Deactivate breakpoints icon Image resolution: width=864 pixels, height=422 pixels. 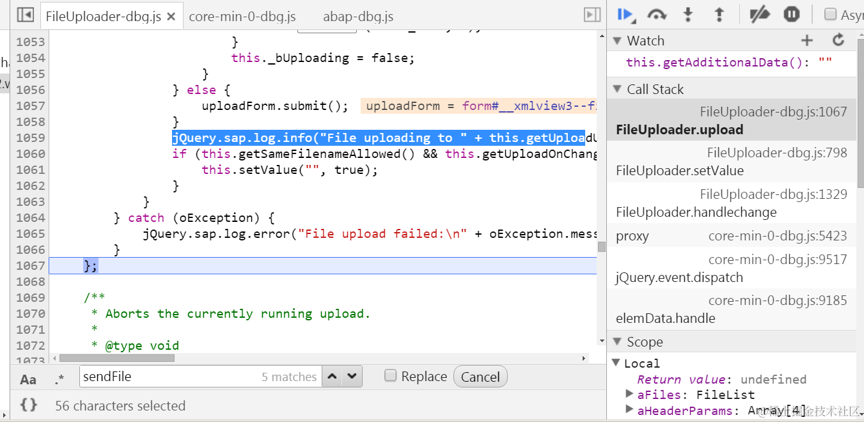[759, 14]
